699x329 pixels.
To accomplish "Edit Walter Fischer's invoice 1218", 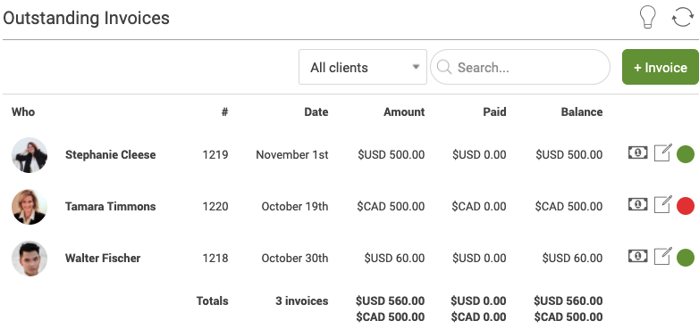I will (662, 256).
